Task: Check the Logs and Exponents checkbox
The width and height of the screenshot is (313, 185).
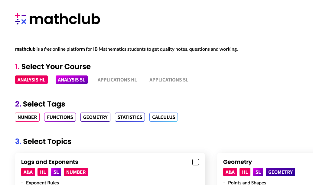Action: click(196, 162)
